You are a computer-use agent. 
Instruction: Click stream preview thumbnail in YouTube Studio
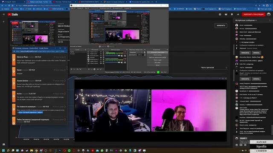point(33,33)
